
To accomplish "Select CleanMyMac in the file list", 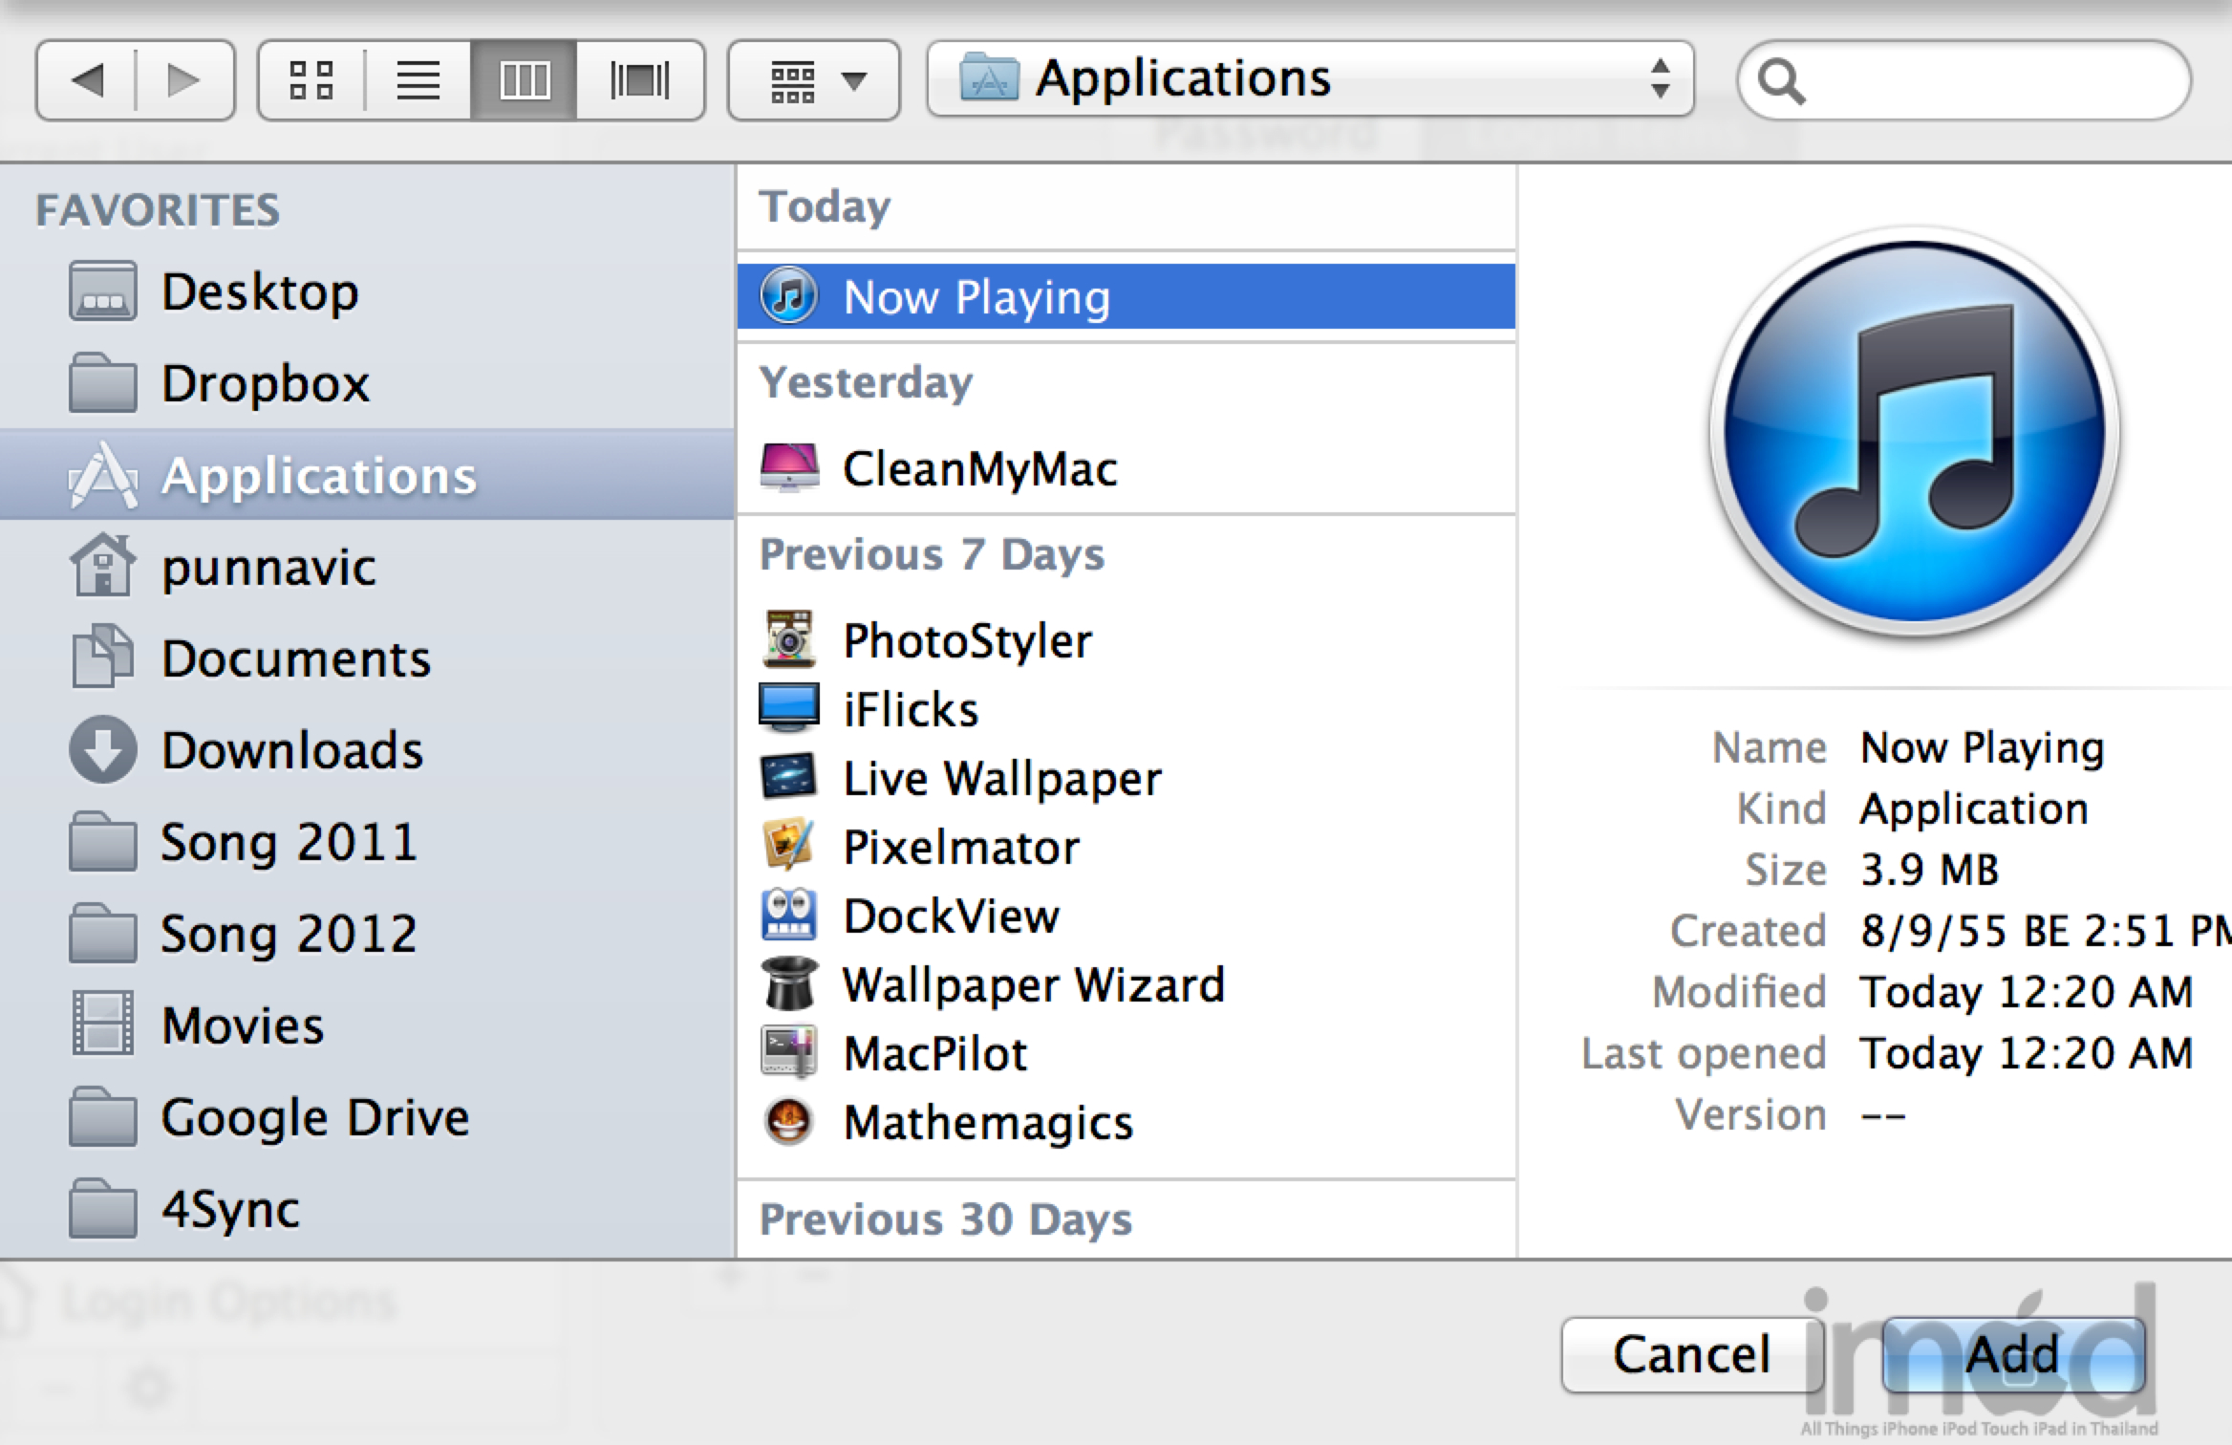I will (979, 469).
